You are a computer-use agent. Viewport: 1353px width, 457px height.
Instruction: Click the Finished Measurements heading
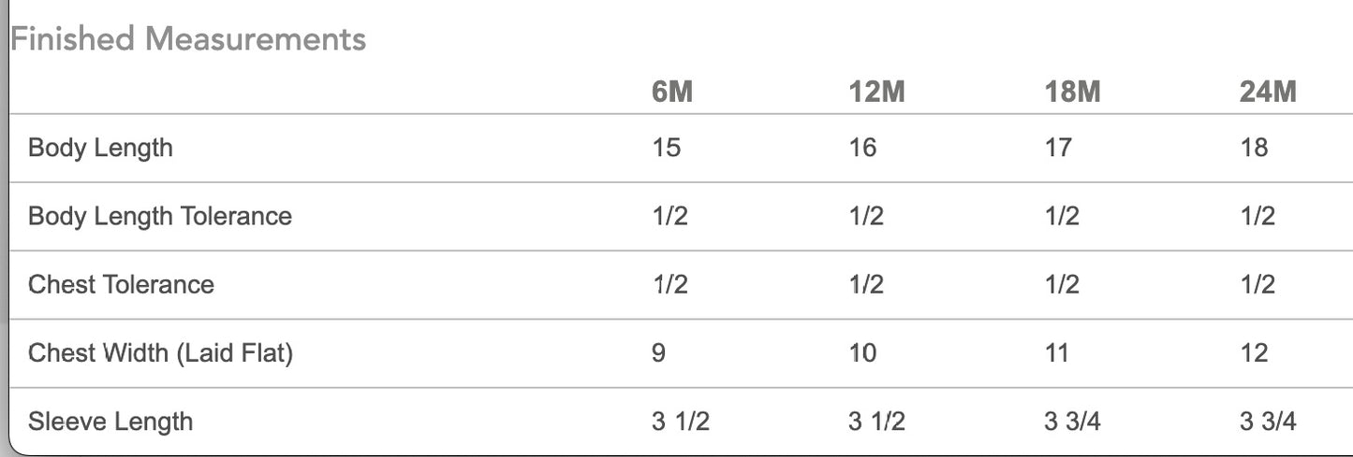pos(188,40)
